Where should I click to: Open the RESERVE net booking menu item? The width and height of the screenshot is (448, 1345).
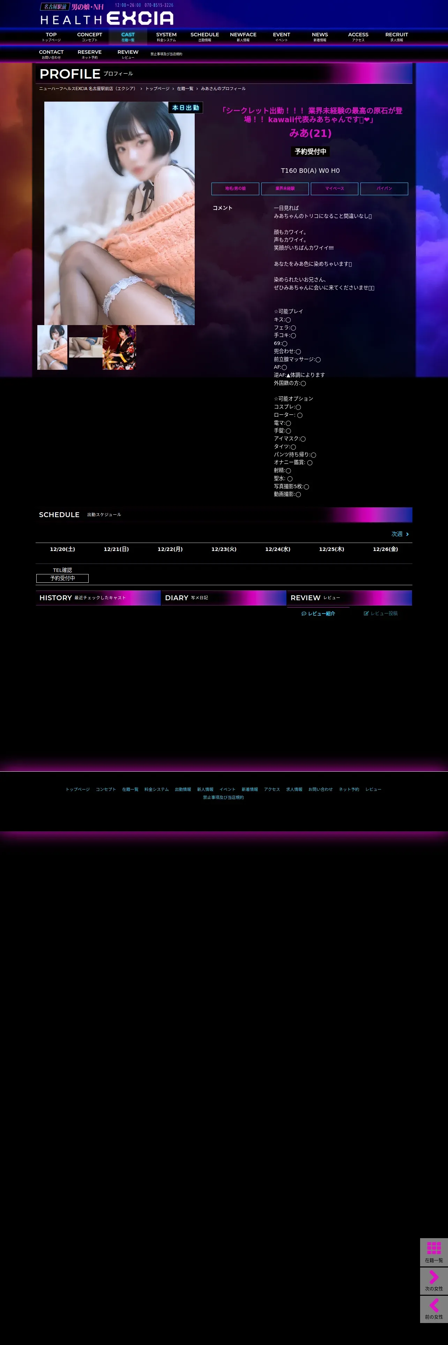point(90,54)
